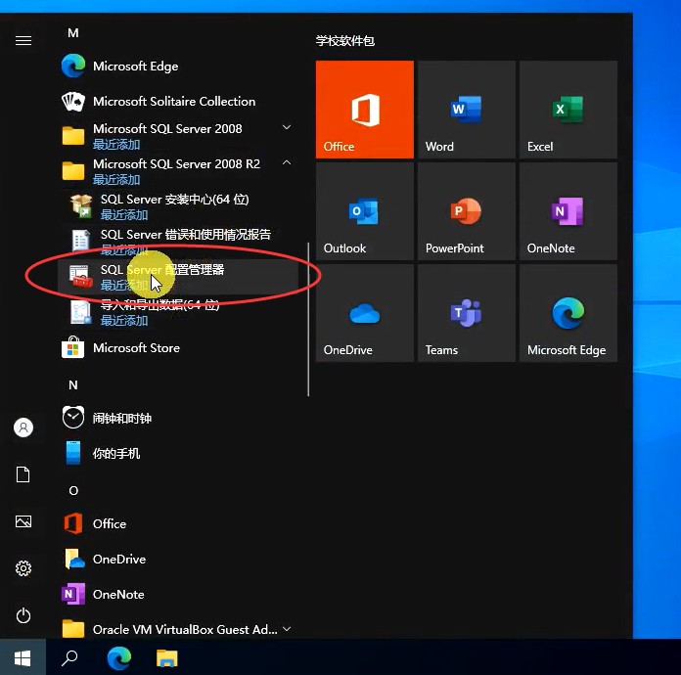
Task: Launch Office from the O section list
Action: 178,523
